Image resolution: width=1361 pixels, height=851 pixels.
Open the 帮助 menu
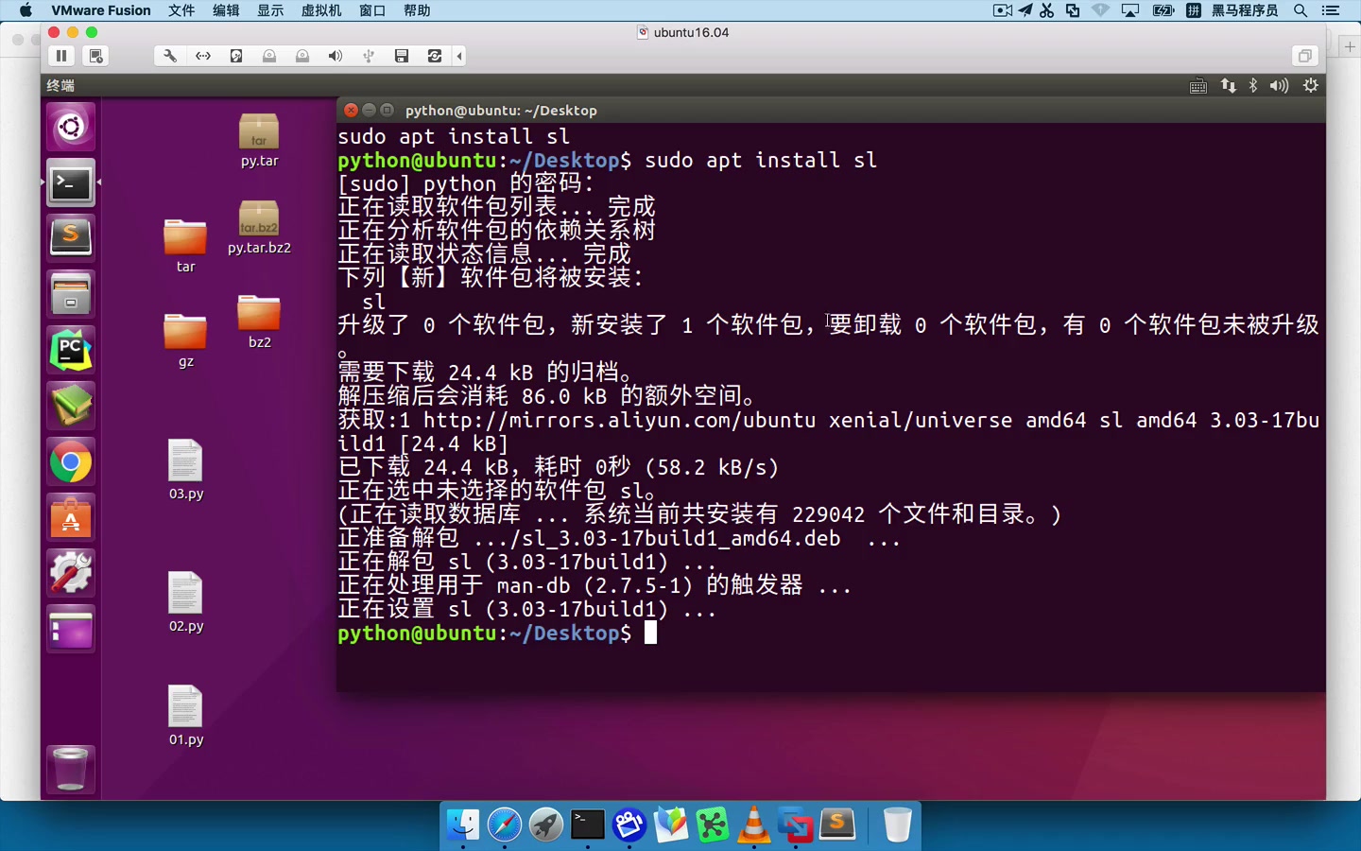coord(417,10)
